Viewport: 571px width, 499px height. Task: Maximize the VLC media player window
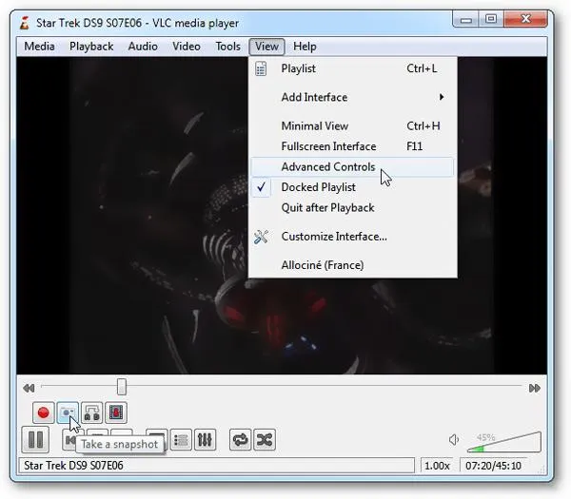click(x=491, y=19)
